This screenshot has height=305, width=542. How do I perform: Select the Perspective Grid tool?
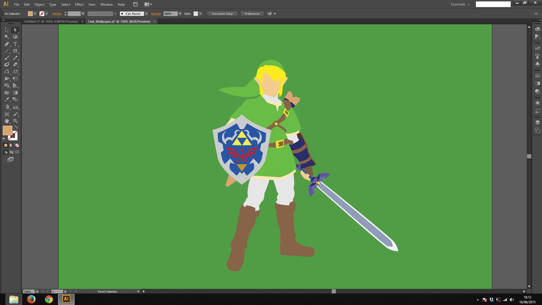[15, 86]
